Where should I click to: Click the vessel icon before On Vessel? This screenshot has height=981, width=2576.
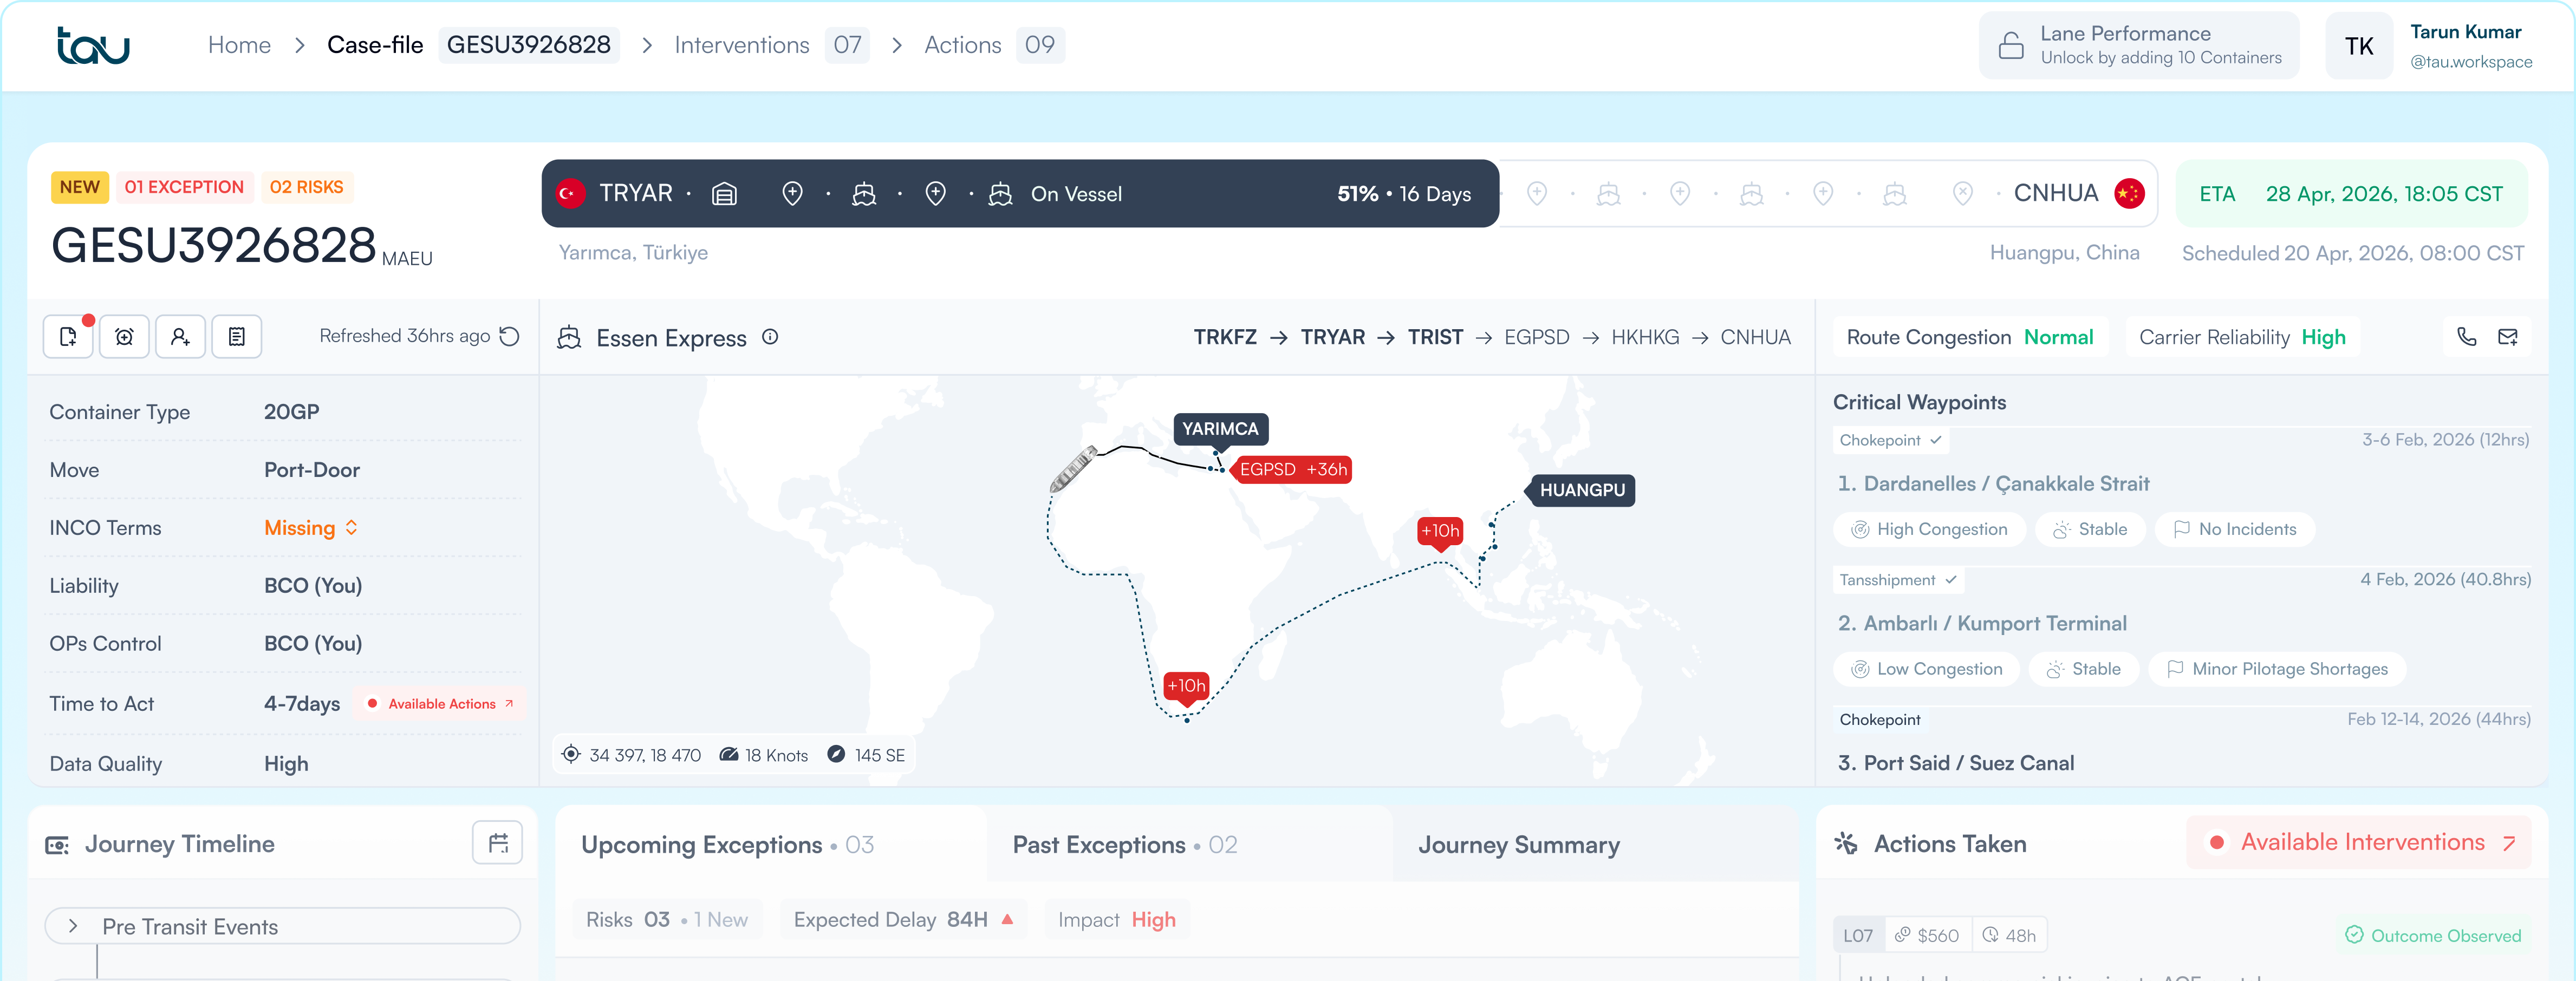(1000, 194)
